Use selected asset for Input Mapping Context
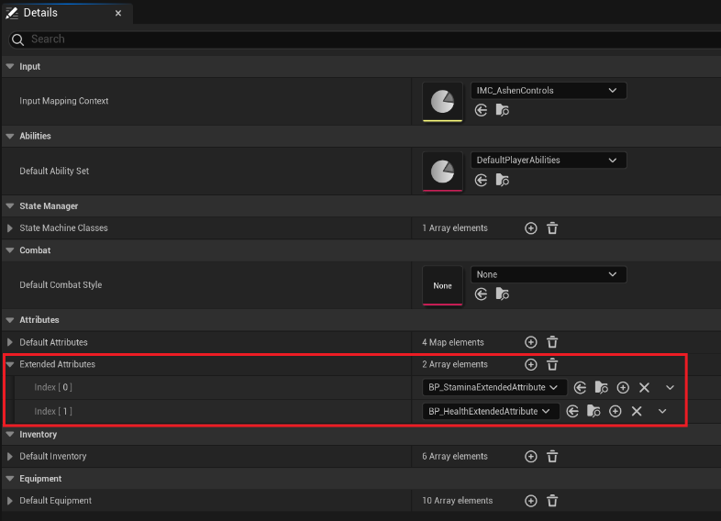The height and width of the screenshot is (521, 721). click(481, 110)
